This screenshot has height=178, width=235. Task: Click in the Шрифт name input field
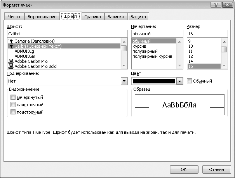pos(66,34)
